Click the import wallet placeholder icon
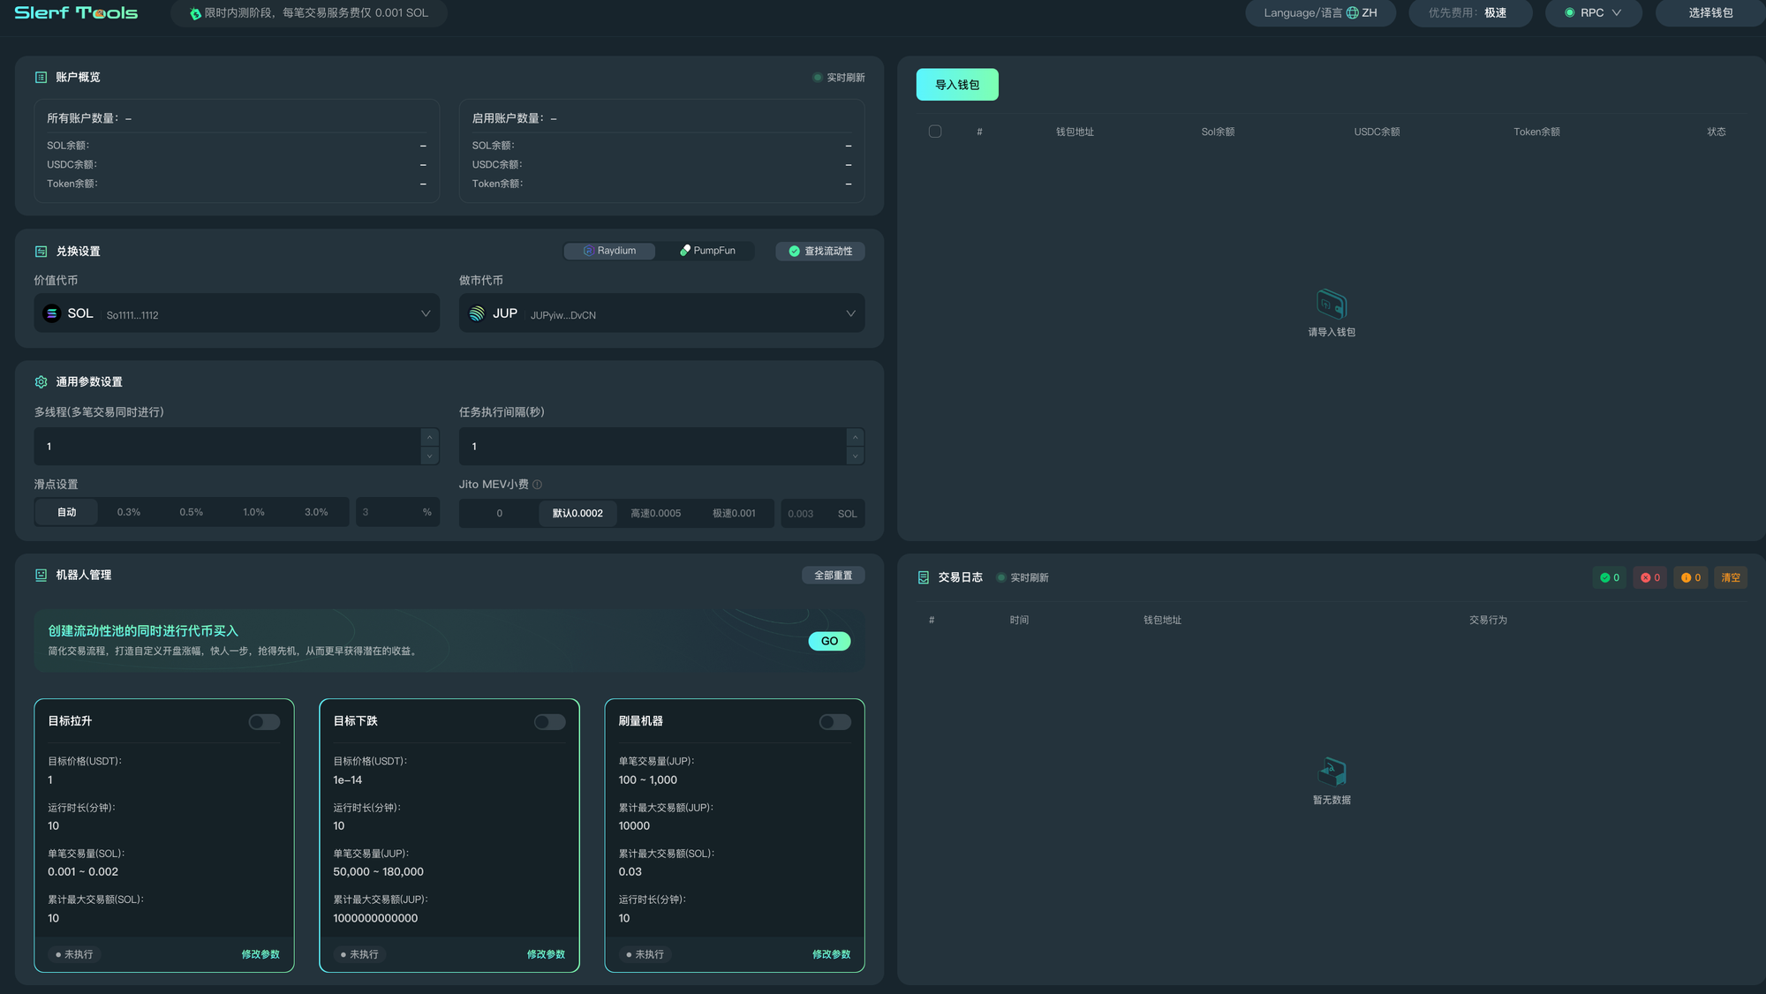The width and height of the screenshot is (1766, 994). click(1331, 305)
